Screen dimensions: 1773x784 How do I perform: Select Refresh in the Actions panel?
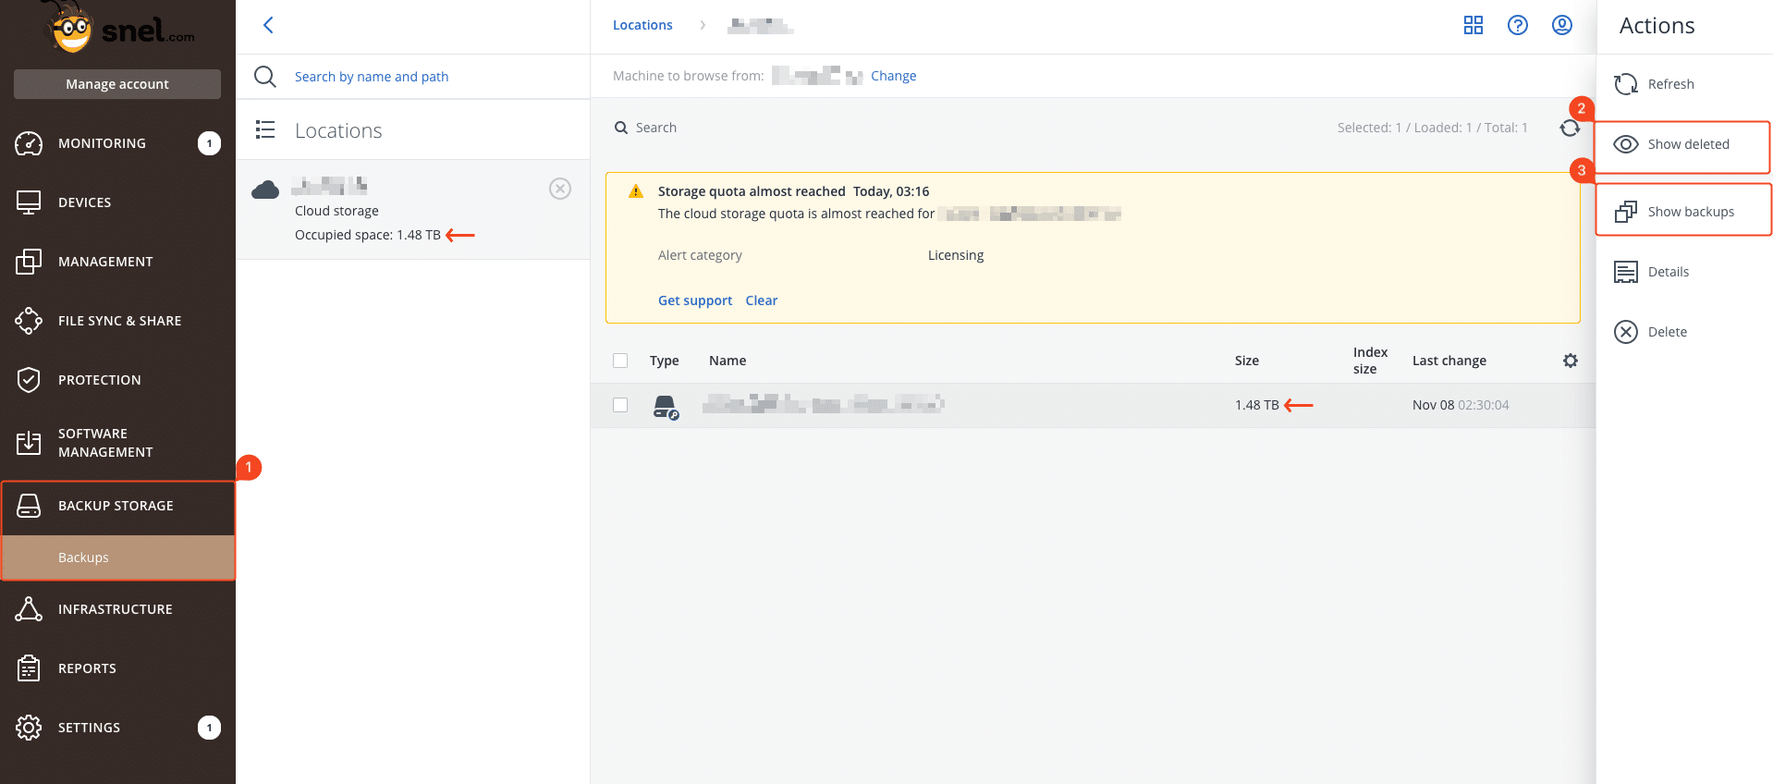coord(1654,84)
